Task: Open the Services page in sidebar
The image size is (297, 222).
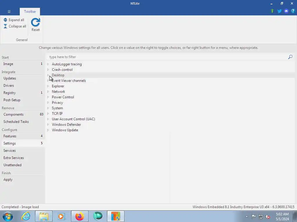Action: pyautogui.click(x=23, y=150)
